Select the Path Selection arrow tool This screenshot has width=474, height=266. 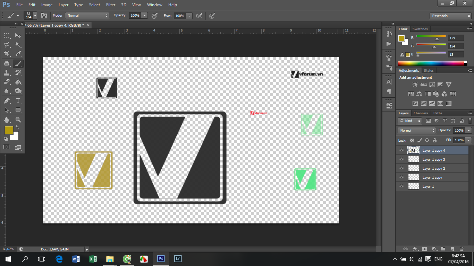coord(7,110)
